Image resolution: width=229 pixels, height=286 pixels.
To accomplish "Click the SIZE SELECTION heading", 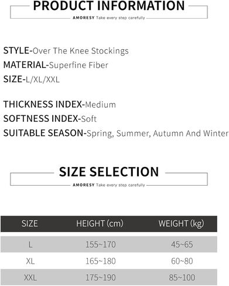I will click(109, 172).
